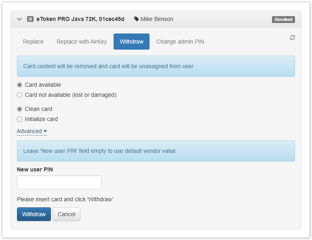Viewport: 312px width, 240px height.
Task: Click the Cancel button
Action: click(66, 214)
